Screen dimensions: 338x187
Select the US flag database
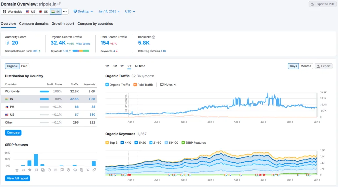(30, 12)
